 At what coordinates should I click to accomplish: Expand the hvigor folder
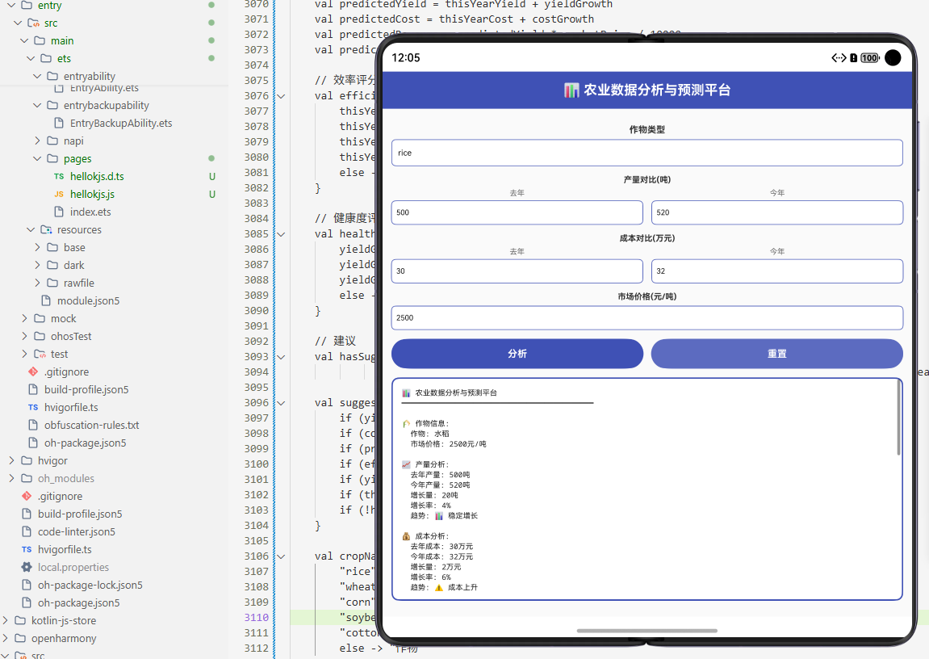coord(11,461)
